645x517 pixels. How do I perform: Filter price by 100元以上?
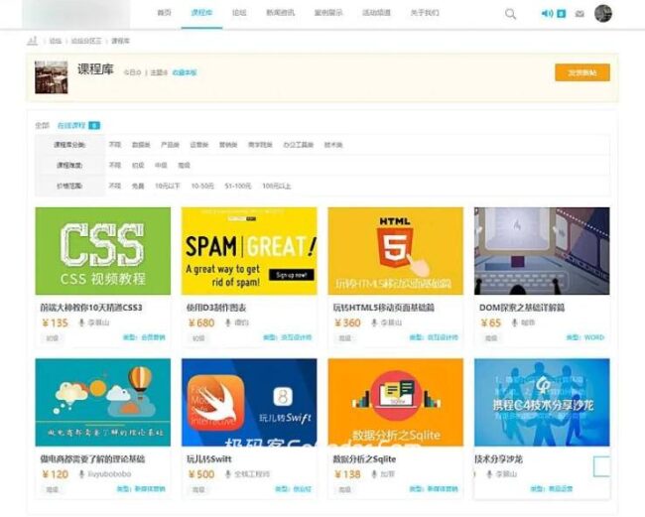click(x=277, y=186)
